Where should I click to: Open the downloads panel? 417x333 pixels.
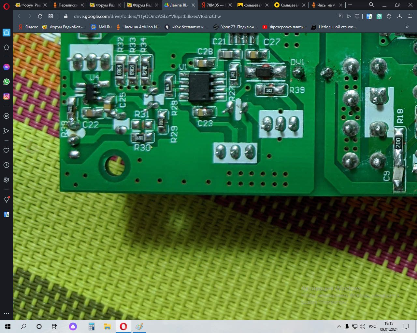(x=399, y=16)
